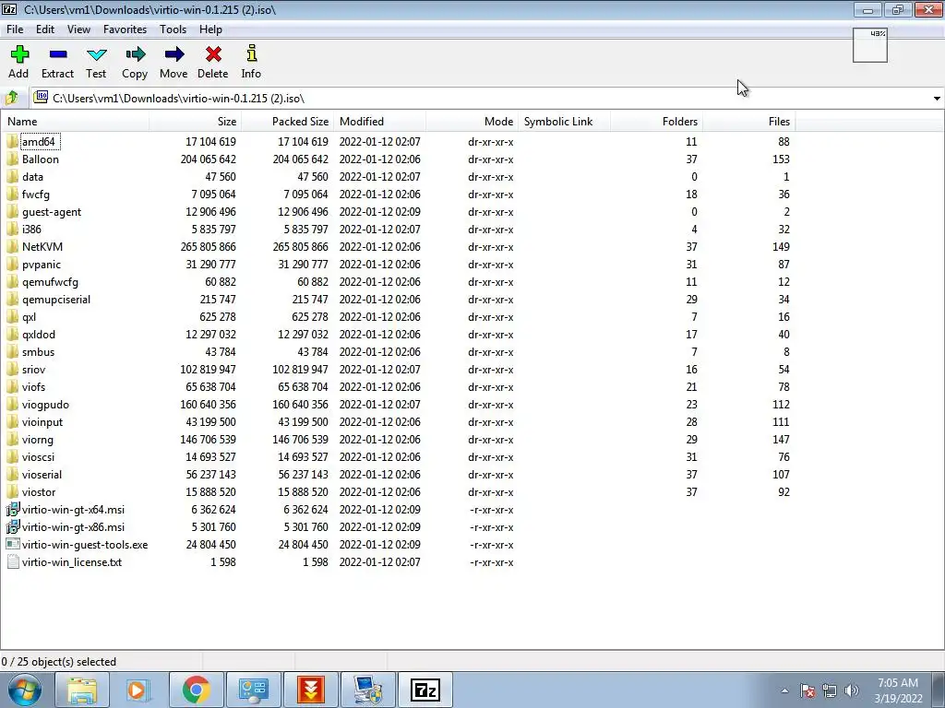Screen dimensions: 945x708
Task: Select the vioserial folder name
Action: coord(42,475)
